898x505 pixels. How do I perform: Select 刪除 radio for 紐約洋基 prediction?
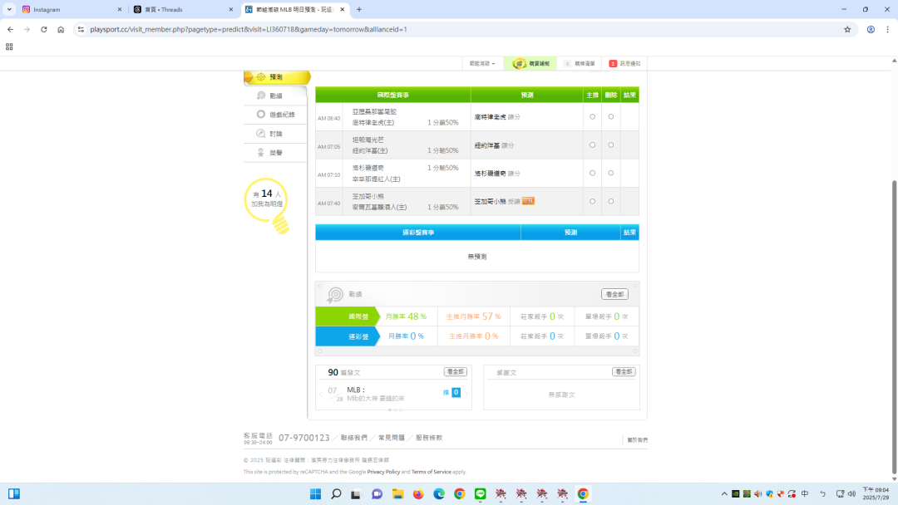(611, 145)
